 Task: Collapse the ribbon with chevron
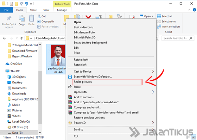(189, 10)
